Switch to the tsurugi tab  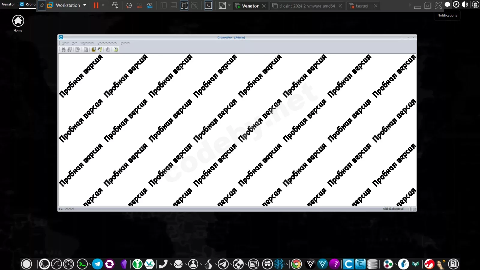point(362,6)
